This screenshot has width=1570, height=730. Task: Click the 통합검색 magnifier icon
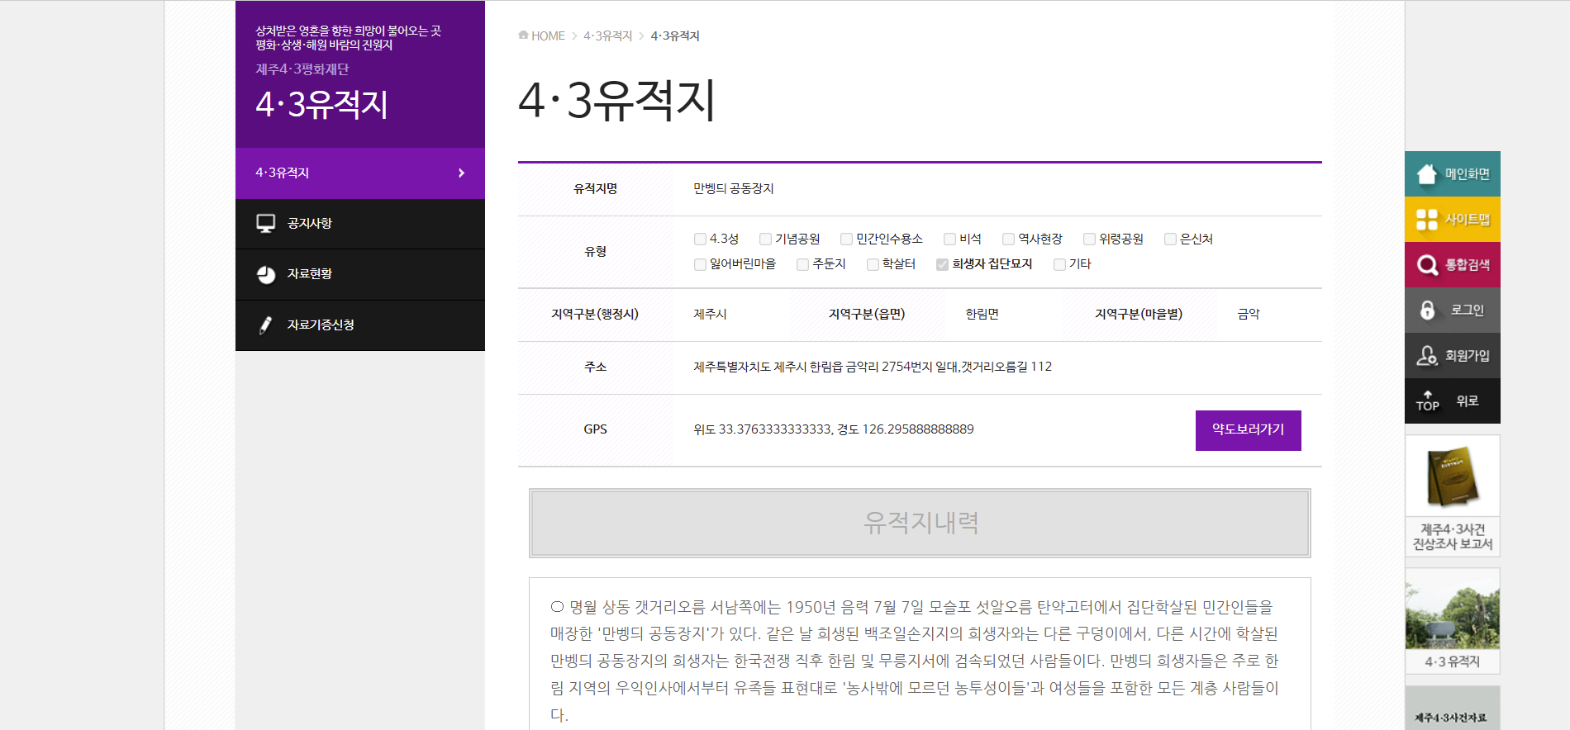click(x=1427, y=265)
